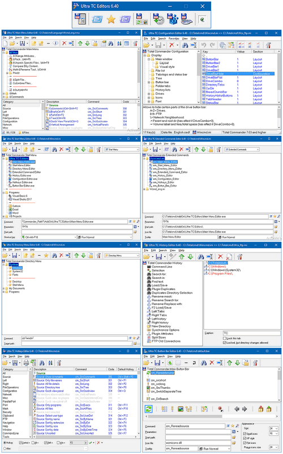Open 'Start Menu' combo box in Start Menu Editor toolbar

(x=122, y=150)
